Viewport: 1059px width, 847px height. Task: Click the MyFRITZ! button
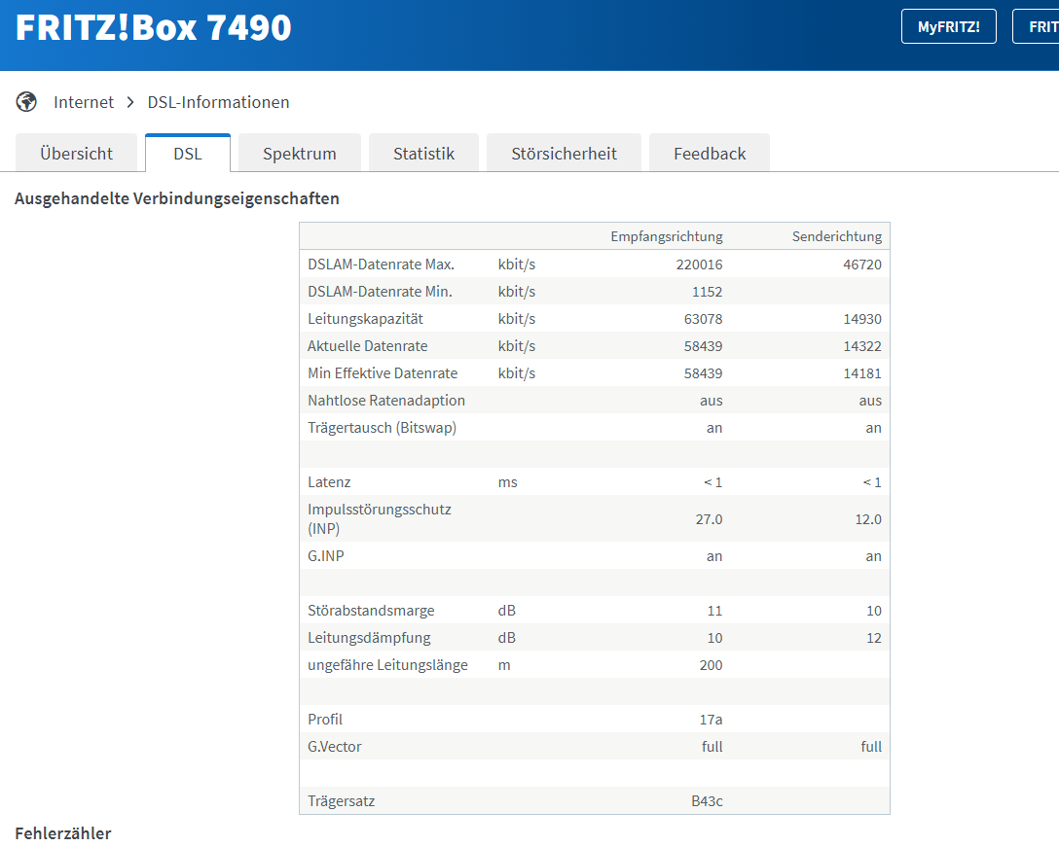949,26
